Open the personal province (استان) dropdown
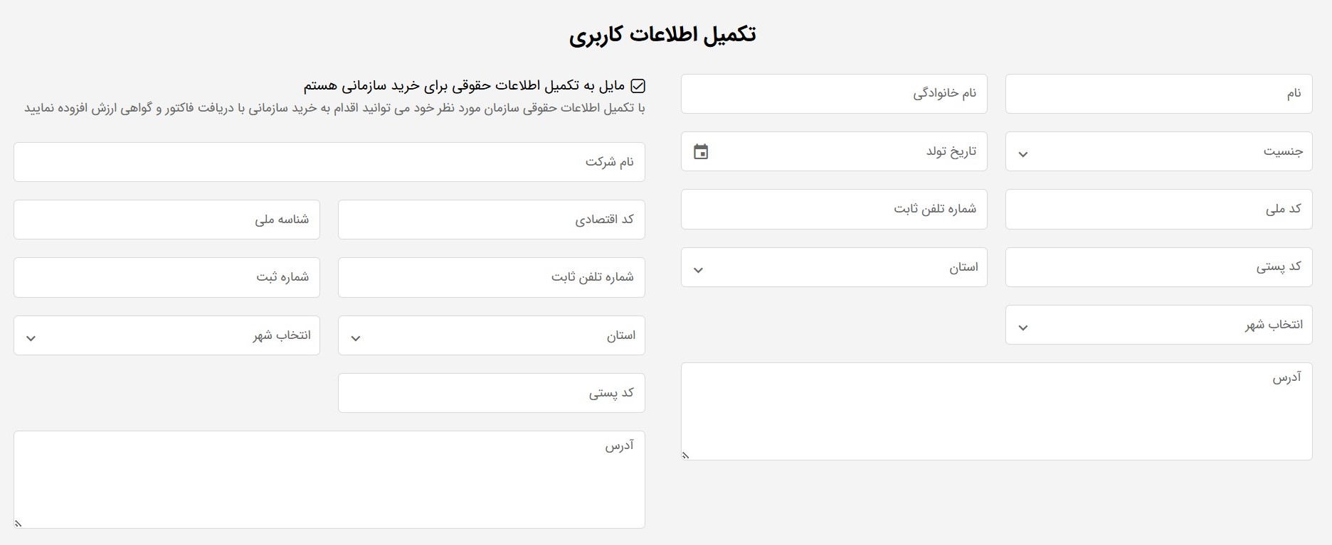 click(834, 268)
